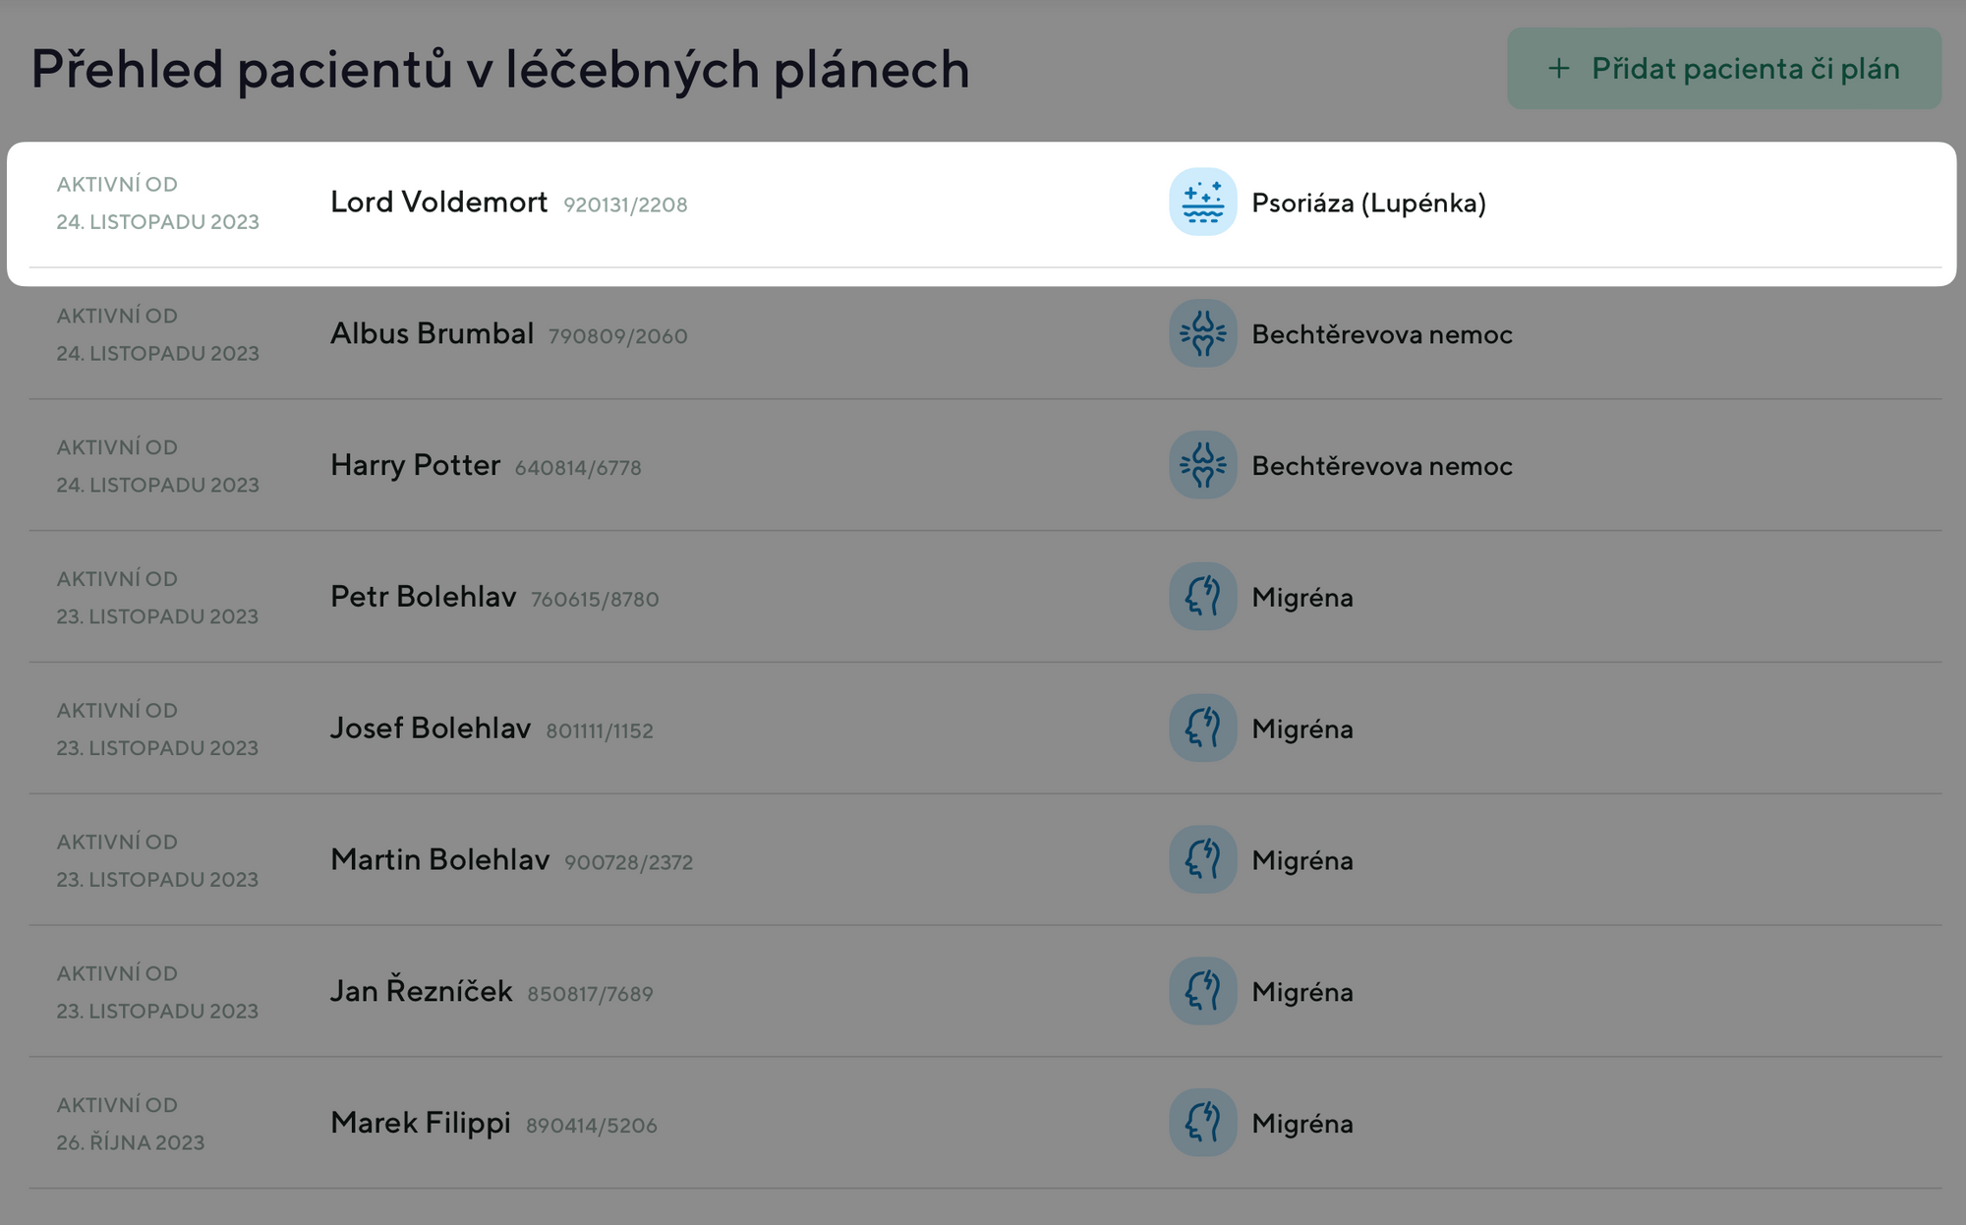The image size is (1966, 1225).
Task: Open Marek Filippi's patient record
Action: pos(420,1123)
